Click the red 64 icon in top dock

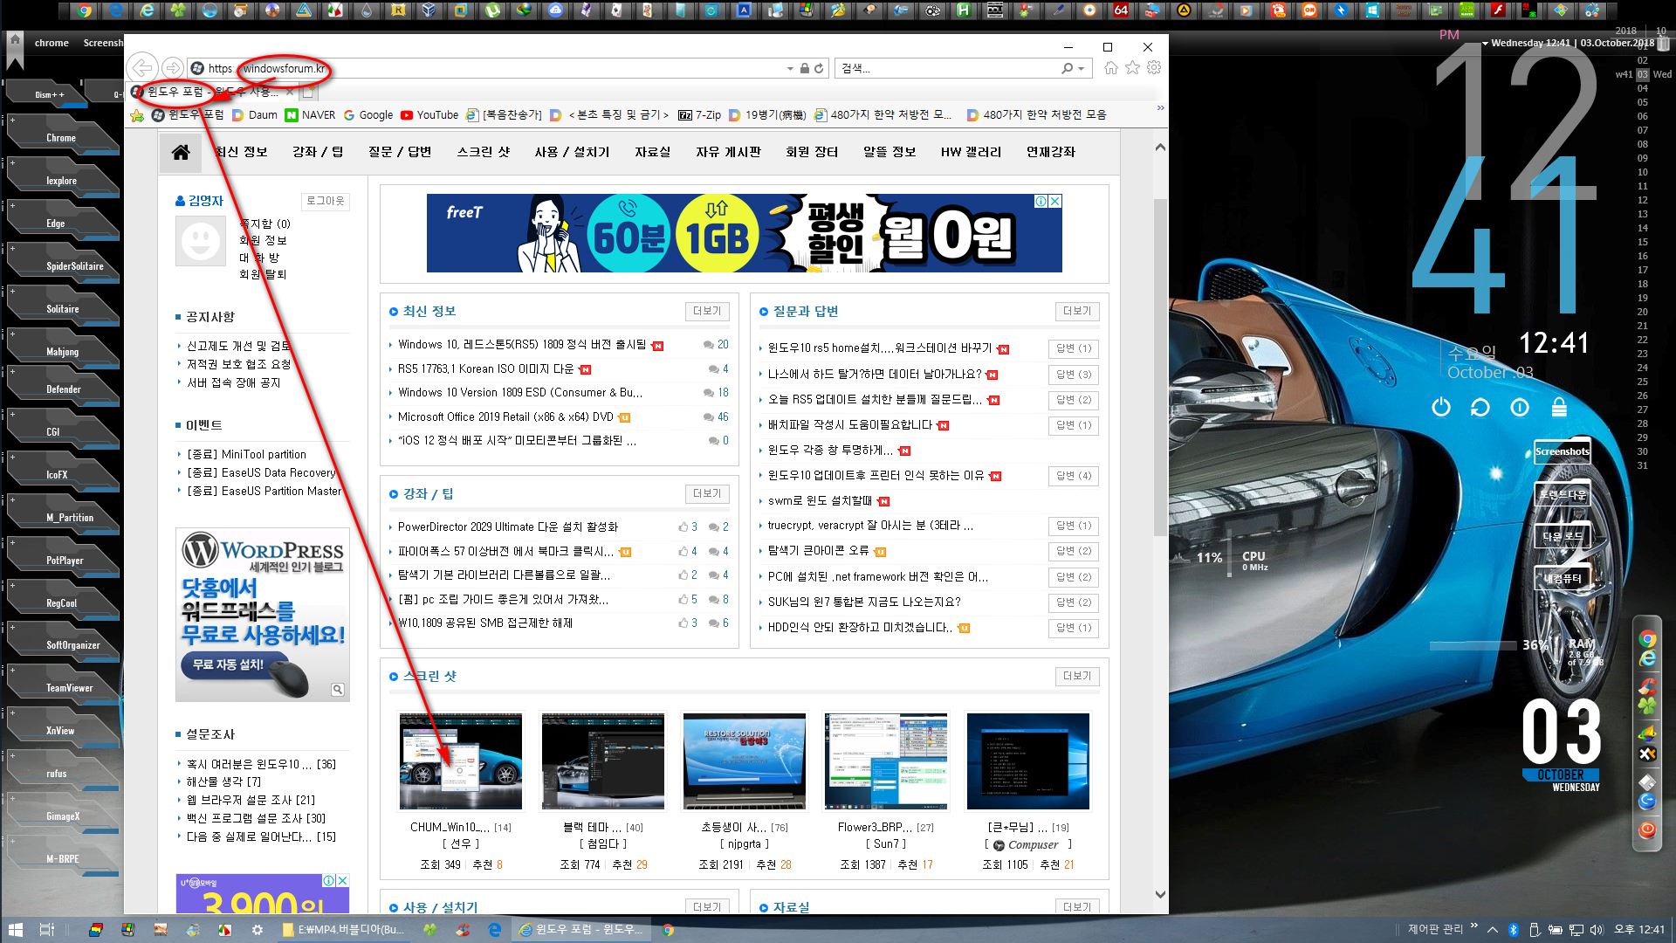pos(1121,10)
